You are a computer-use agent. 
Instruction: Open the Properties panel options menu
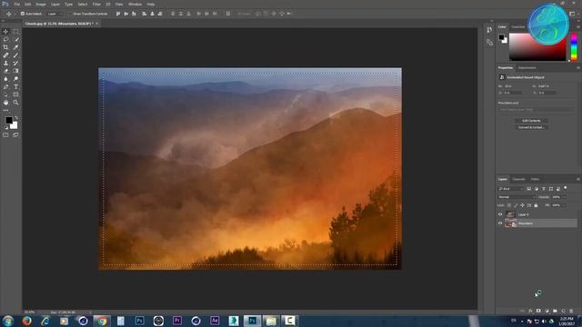pos(578,68)
